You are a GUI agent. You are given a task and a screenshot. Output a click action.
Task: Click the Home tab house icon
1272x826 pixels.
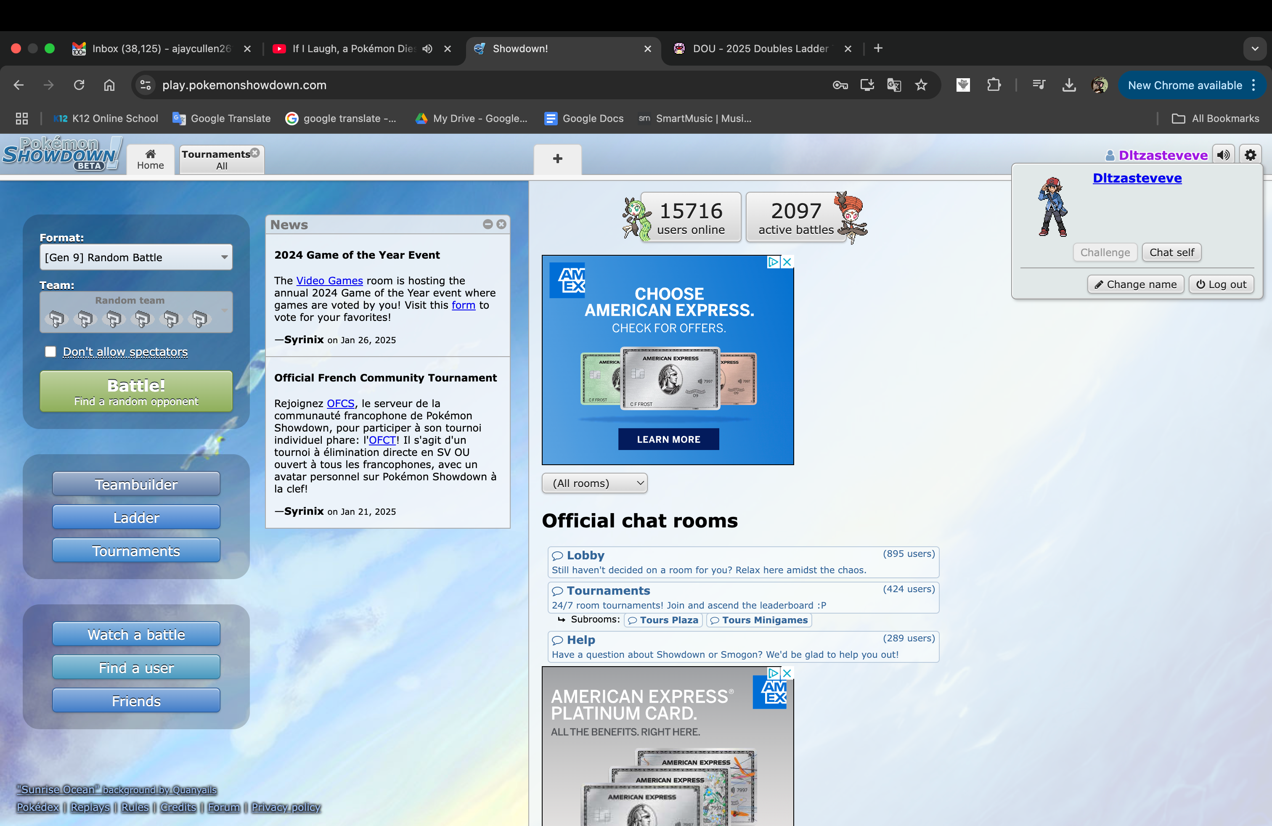tap(150, 154)
